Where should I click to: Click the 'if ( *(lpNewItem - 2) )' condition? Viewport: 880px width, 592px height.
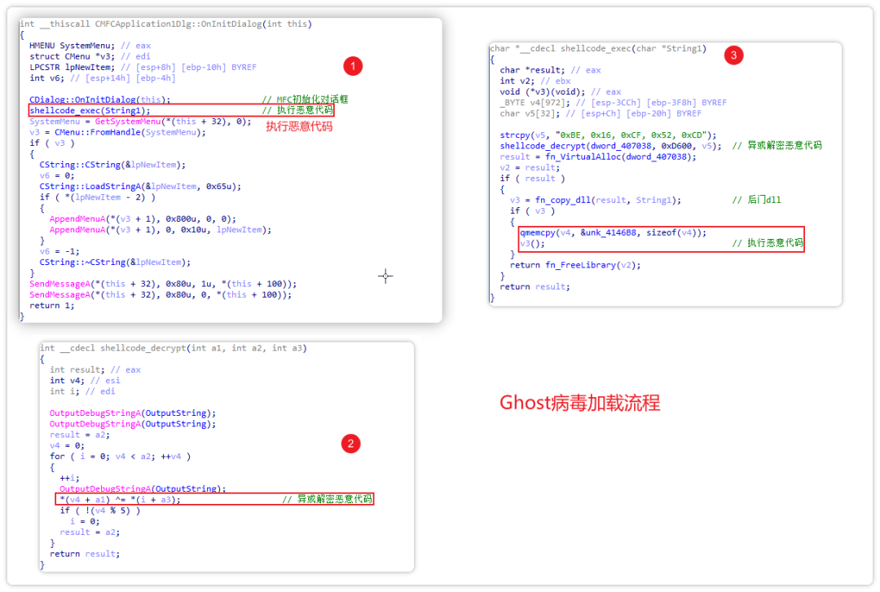(x=97, y=197)
